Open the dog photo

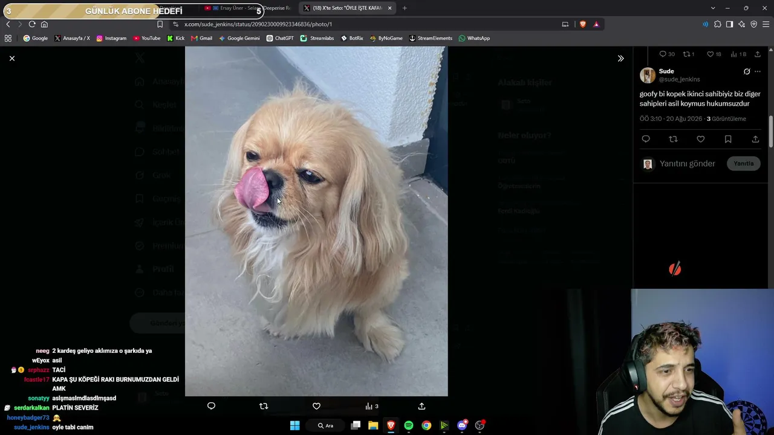pos(316,221)
